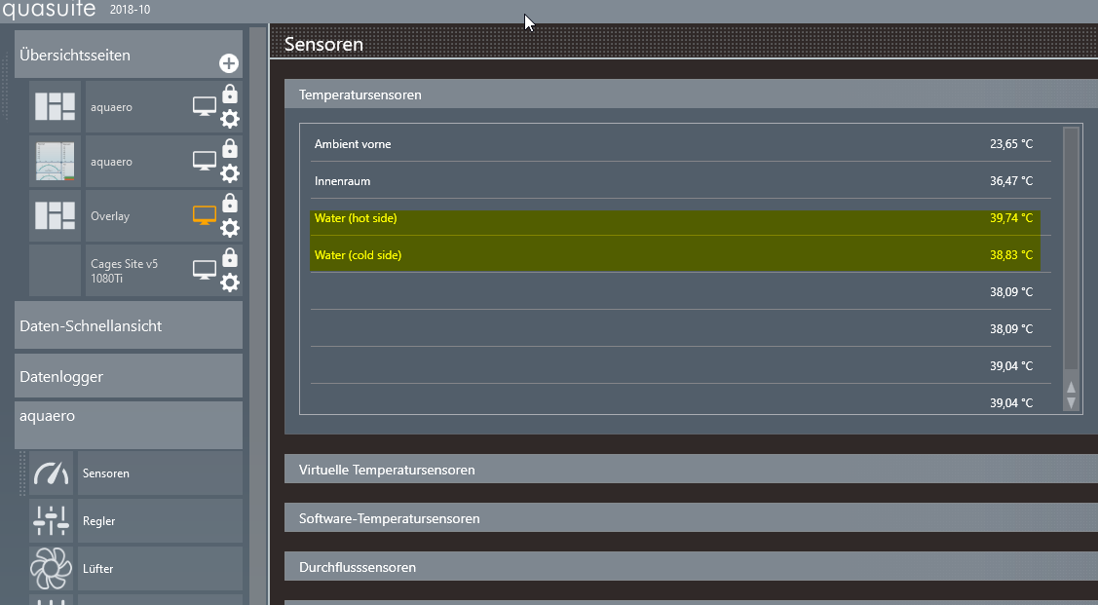Click the scroll up arrow in sensor list
This screenshot has height=605, width=1098.
coord(1071,387)
